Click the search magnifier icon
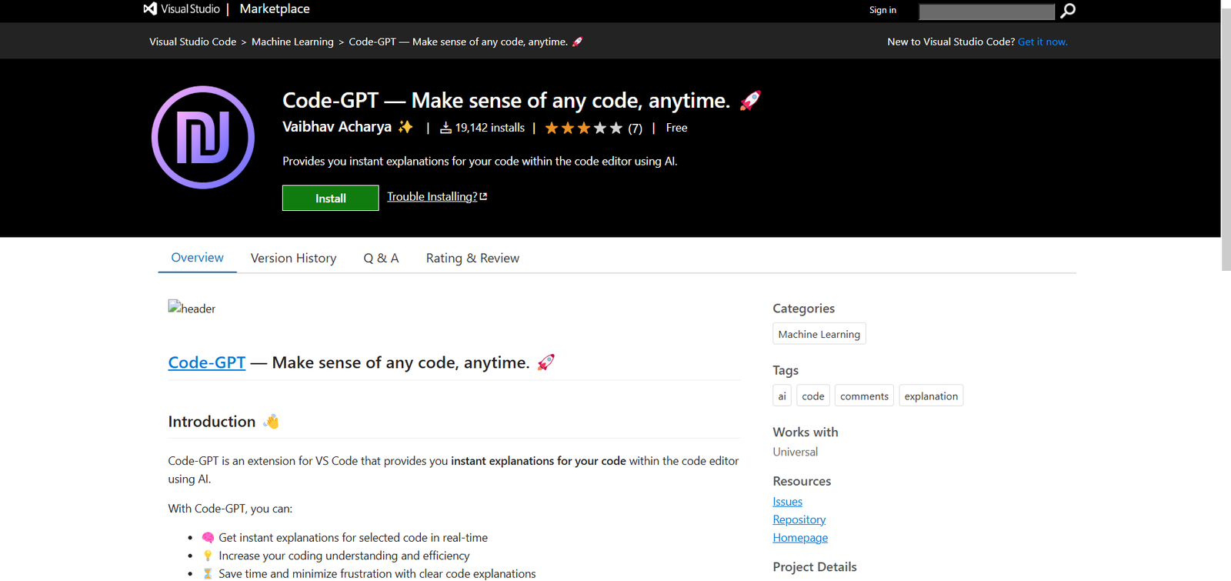1231x581 pixels. click(x=1067, y=11)
